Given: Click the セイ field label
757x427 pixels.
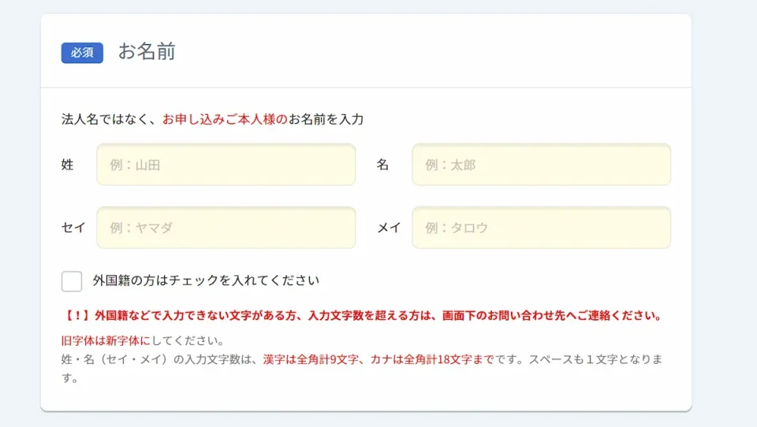Looking at the screenshot, I should 73,228.
